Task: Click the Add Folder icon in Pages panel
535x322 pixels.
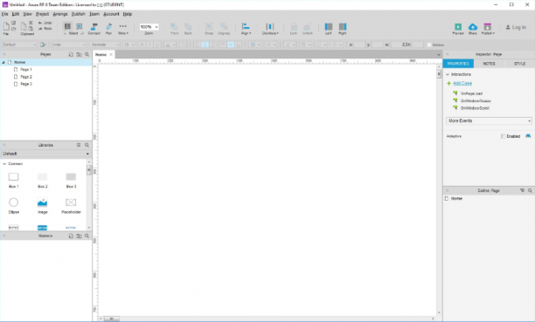Action: 79,54
